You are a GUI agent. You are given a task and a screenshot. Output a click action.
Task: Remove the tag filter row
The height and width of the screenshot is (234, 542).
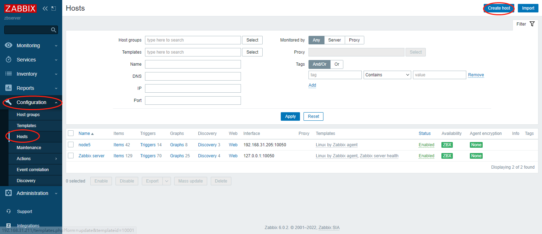tap(476, 75)
